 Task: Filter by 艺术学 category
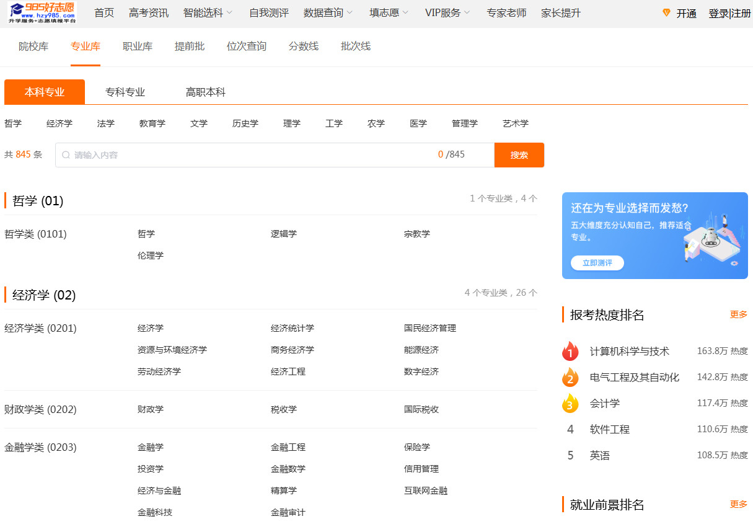click(x=516, y=123)
